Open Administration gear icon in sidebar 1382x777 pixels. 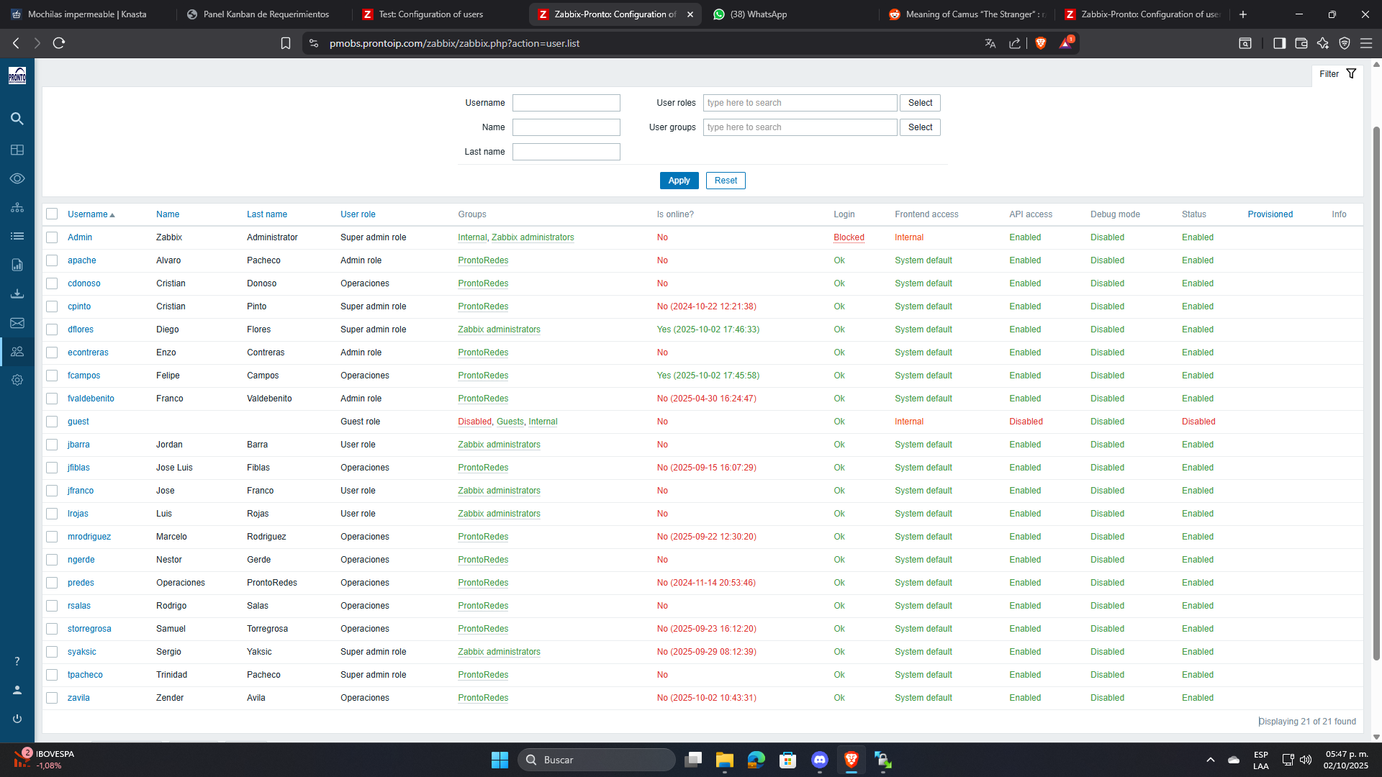17,380
